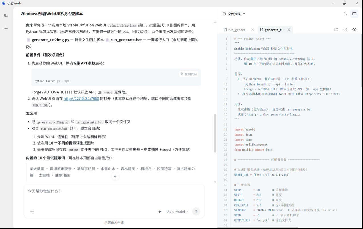The height and width of the screenshot is (229, 363).
Task: Open the run_generate.bat file chip
Action: tap(124, 40)
